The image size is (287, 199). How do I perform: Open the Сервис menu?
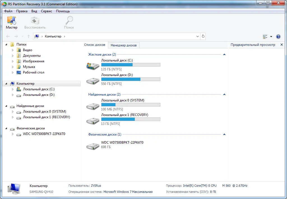(x=46, y=11)
